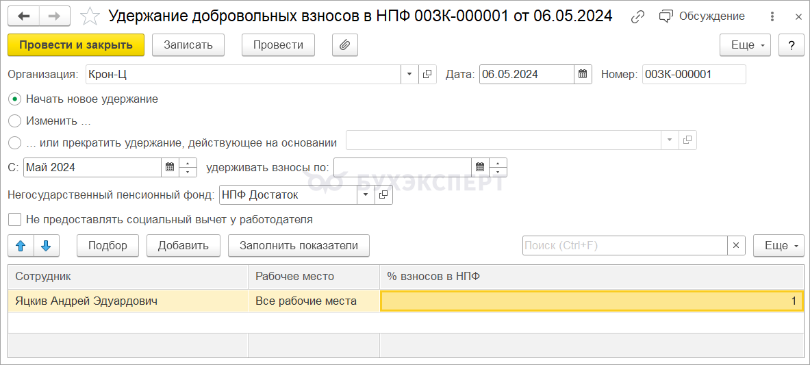Move row down with blue arrow

pos(47,245)
